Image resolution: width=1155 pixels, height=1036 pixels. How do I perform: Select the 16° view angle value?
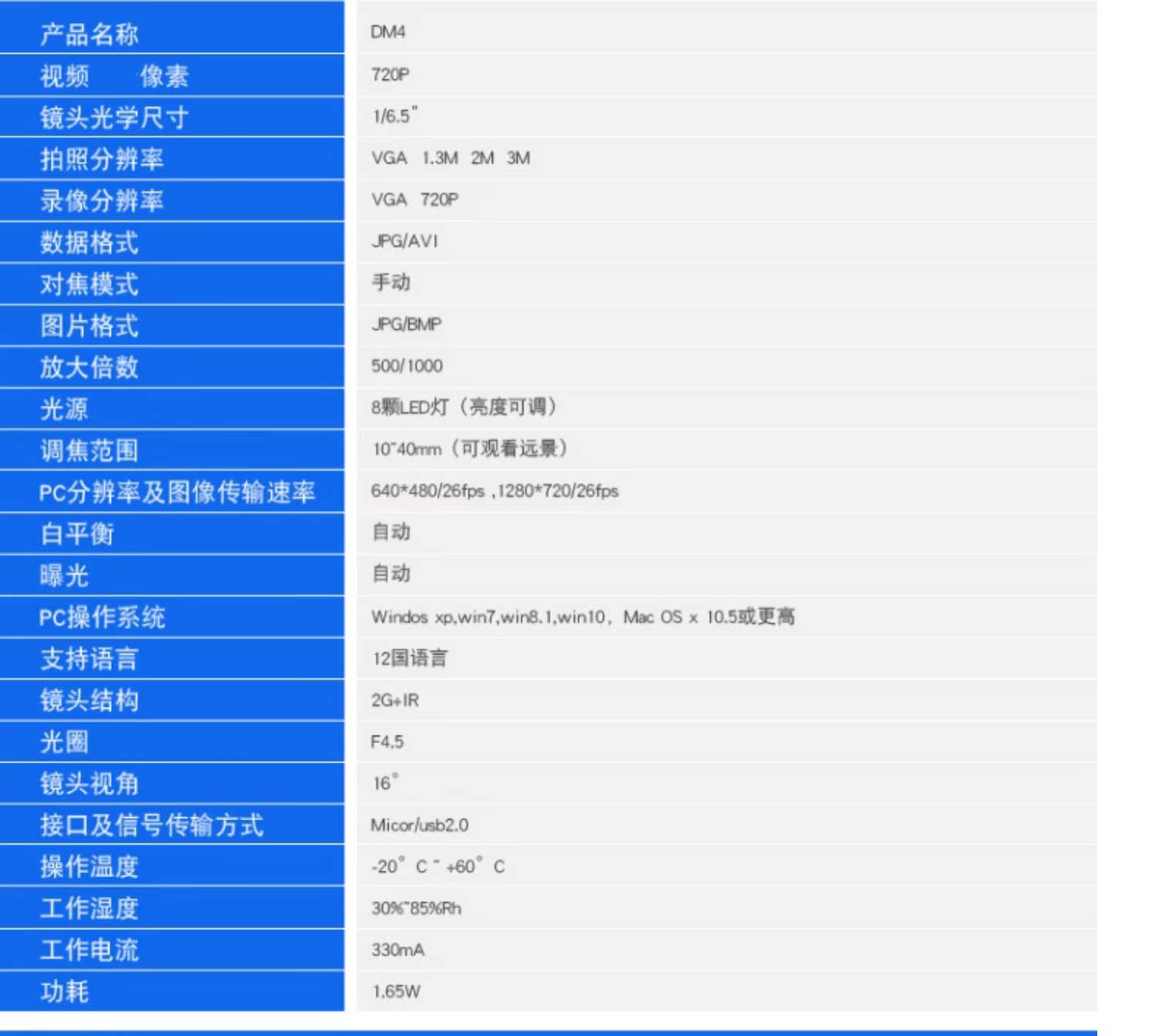(x=385, y=783)
